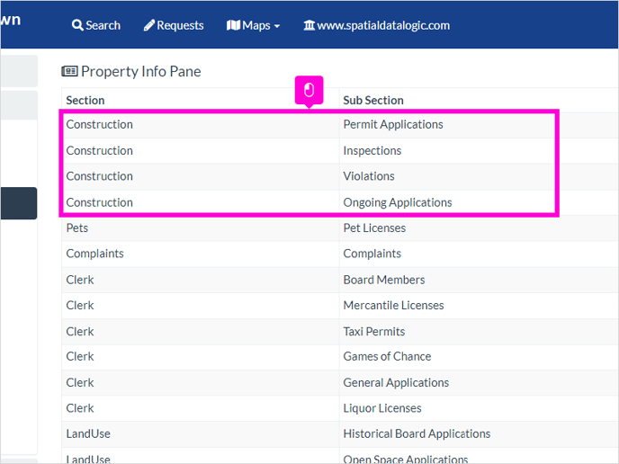The image size is (619, 464).
Task: Select the Pet Licenses sub section
Action: 374,228
